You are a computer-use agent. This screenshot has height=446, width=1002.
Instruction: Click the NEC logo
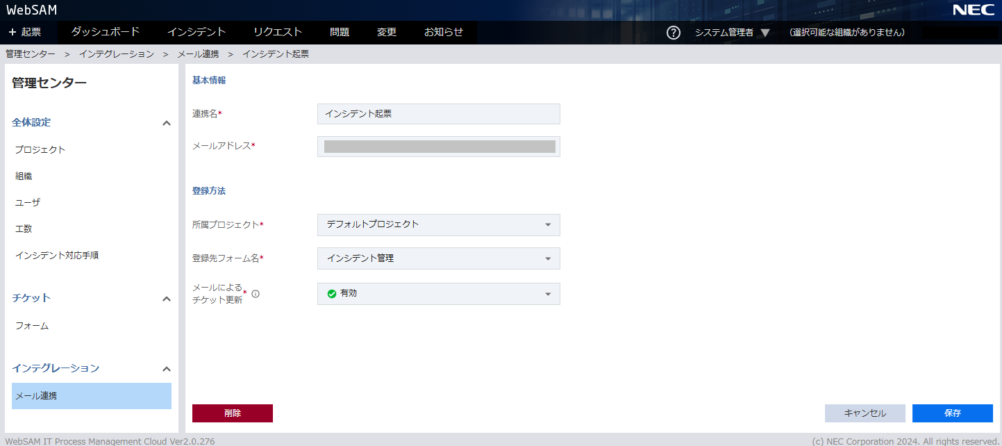(973, 10)
